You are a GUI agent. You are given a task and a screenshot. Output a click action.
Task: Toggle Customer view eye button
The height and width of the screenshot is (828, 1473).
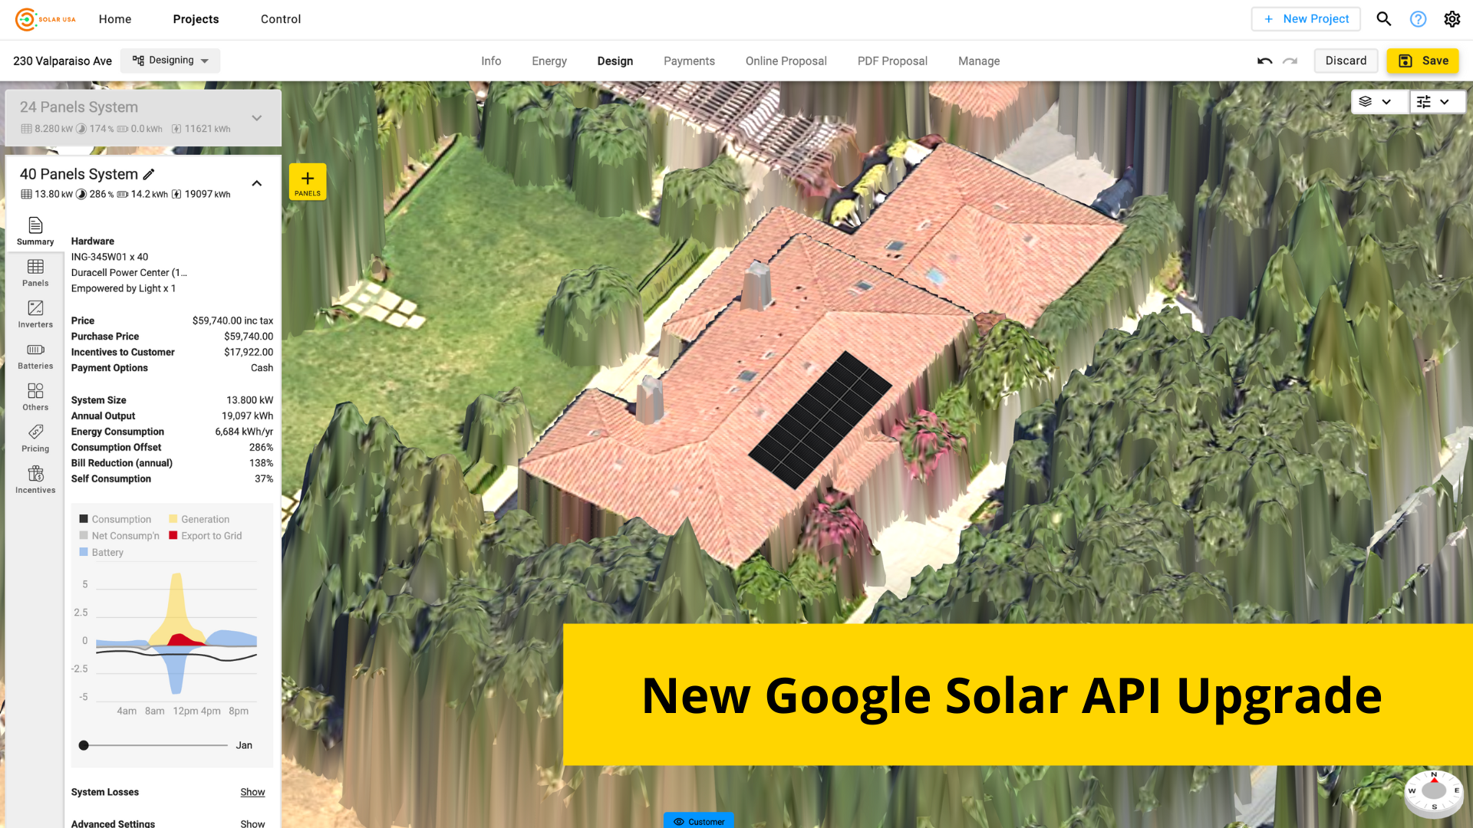[x=699, y=821]
